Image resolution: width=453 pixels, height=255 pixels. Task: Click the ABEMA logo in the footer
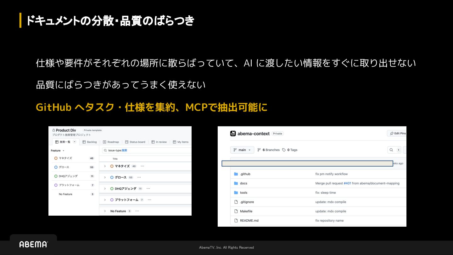[33, 244]
